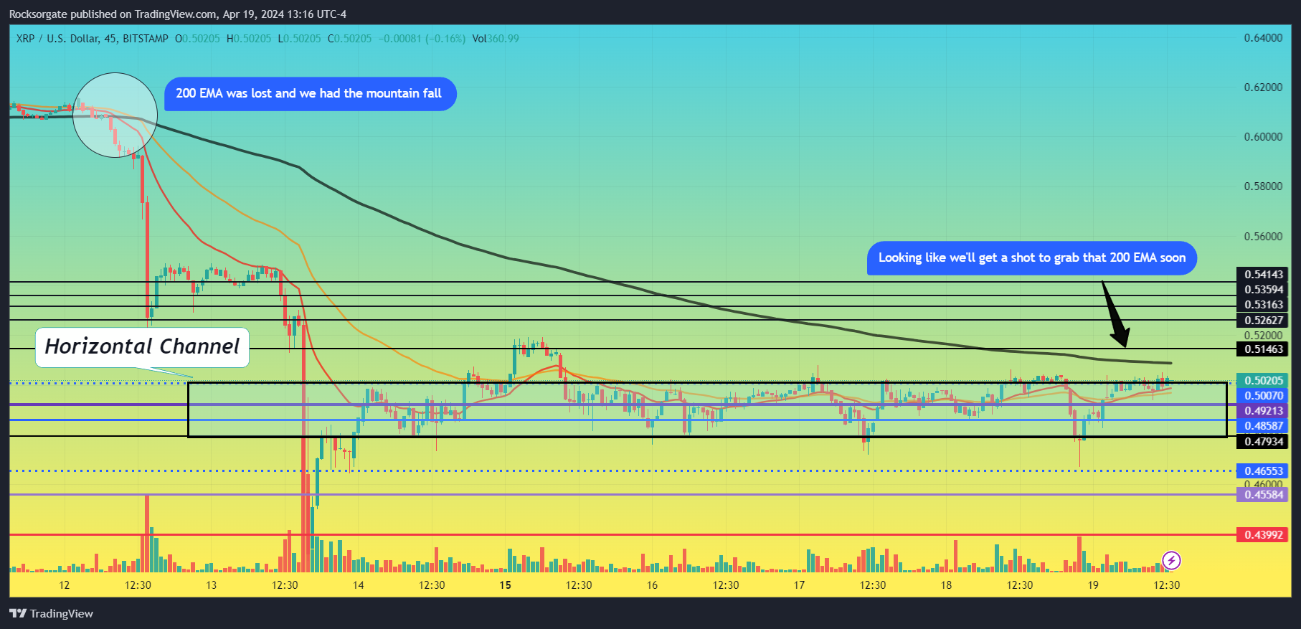
Task: Click the change value −0.00081 (−0.16%)
Action: (x=422, y=39)
